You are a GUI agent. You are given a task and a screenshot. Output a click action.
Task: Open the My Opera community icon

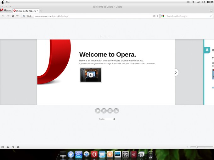(x=110, y=111)
